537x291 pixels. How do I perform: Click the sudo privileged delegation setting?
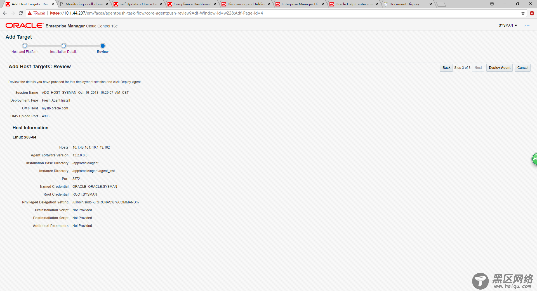pos(106,202)
